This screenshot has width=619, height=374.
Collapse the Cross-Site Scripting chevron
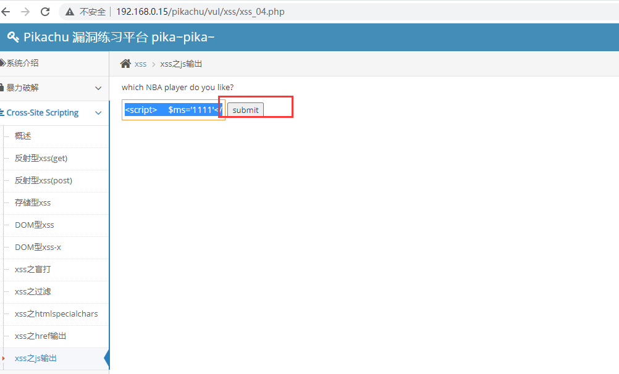point(98,113)
